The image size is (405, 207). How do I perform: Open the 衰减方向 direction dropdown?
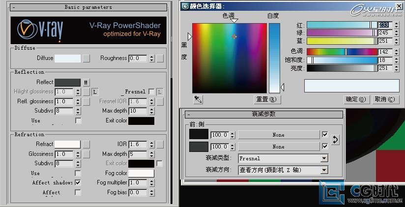click(x=324, y=170)
